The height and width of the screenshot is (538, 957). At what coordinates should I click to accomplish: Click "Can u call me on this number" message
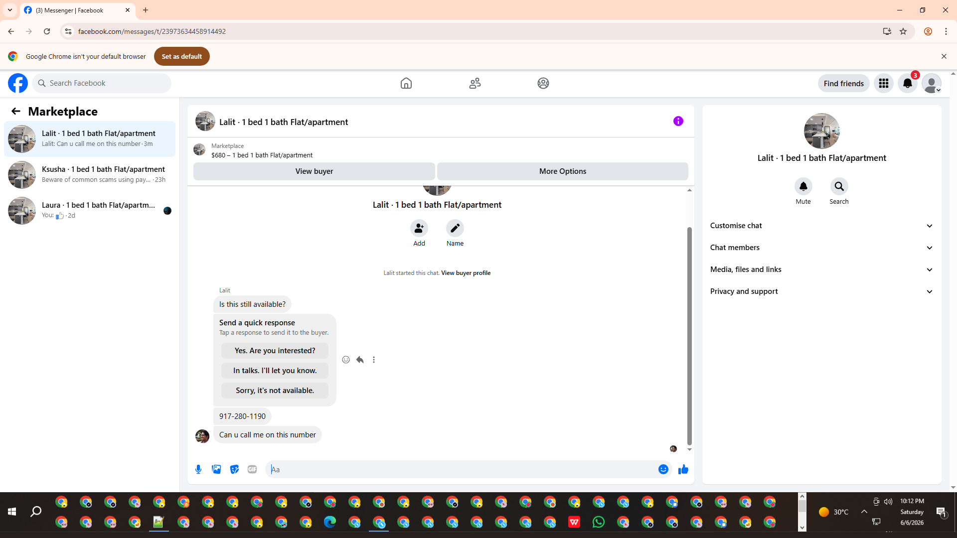pos(268,435)
